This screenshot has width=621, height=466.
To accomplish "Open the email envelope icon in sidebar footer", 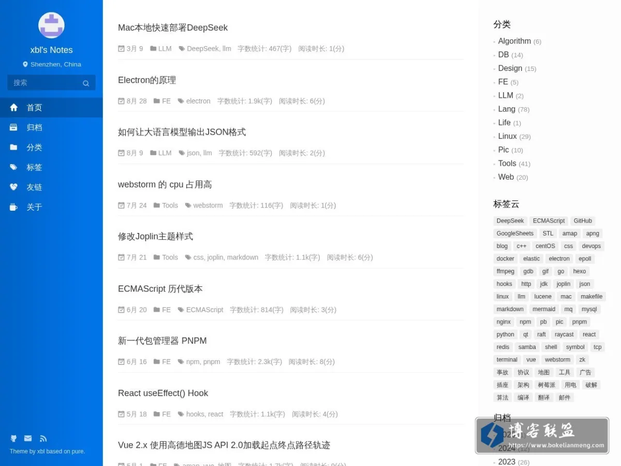I will (28, 439).
